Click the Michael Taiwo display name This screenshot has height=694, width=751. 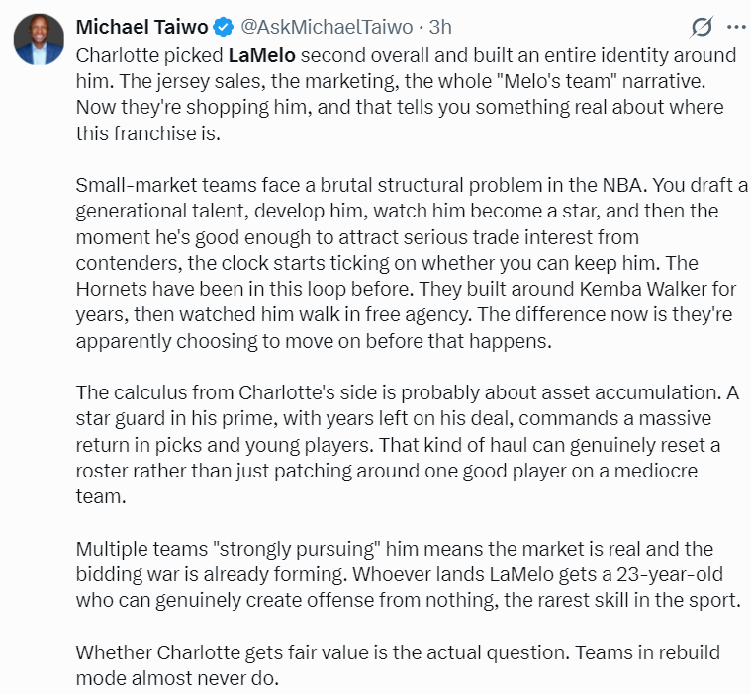141,27
